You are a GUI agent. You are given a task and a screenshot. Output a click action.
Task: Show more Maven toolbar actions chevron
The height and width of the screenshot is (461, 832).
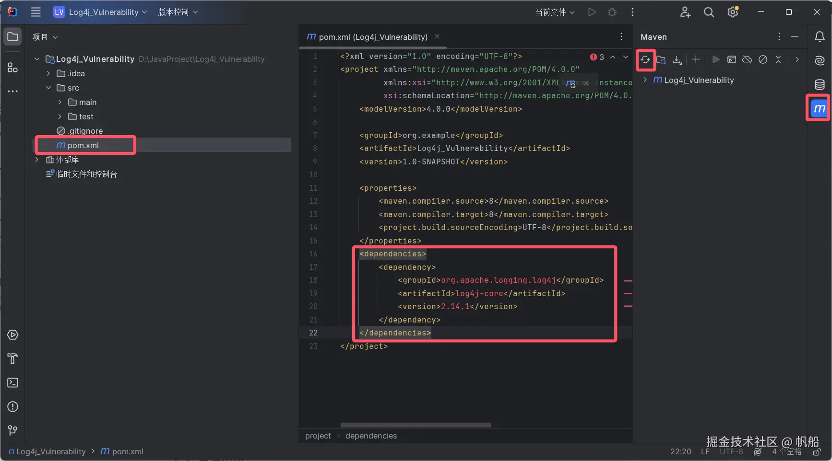[797, 59]
